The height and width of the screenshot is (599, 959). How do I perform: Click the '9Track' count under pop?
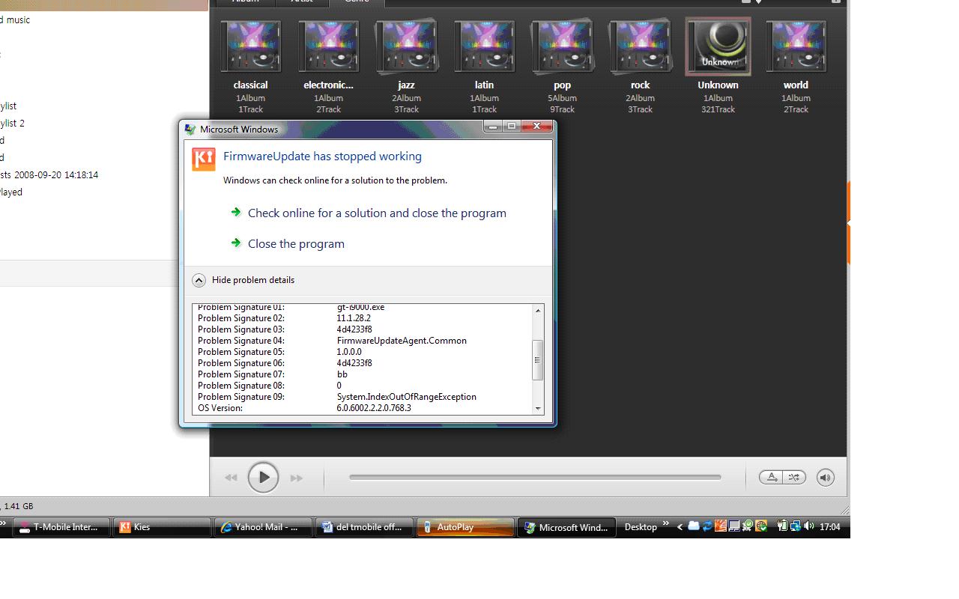tap(563, 109)
